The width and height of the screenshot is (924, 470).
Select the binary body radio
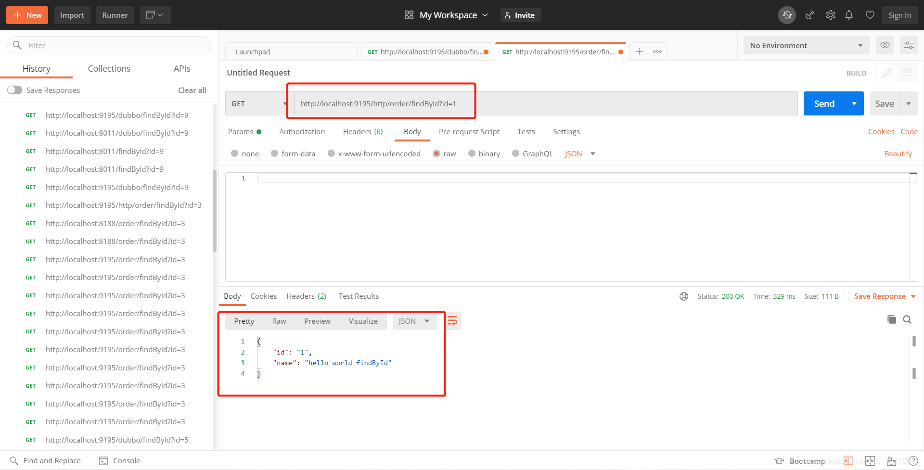(472, 153)
